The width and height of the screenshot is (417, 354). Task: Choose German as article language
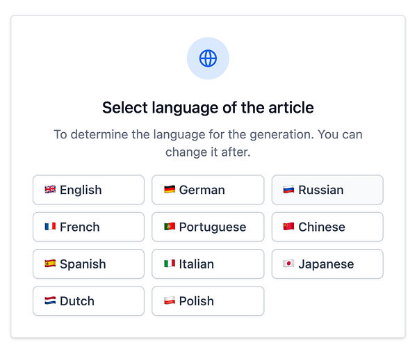(x=208, y=190)
